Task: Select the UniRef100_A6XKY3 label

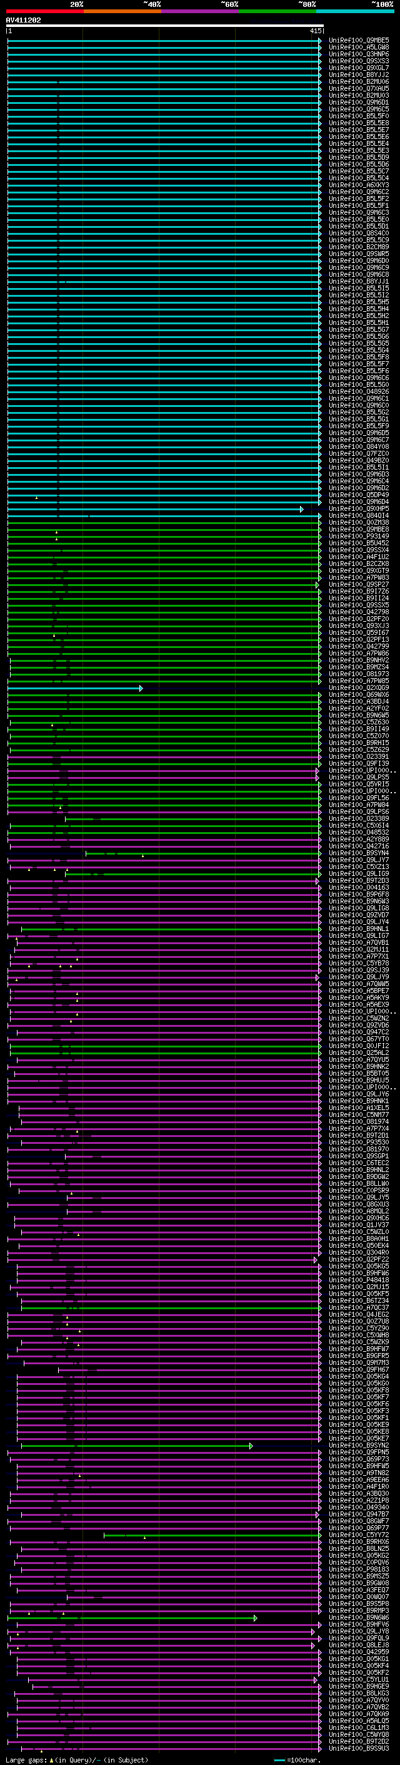Action: pos(359,185)
